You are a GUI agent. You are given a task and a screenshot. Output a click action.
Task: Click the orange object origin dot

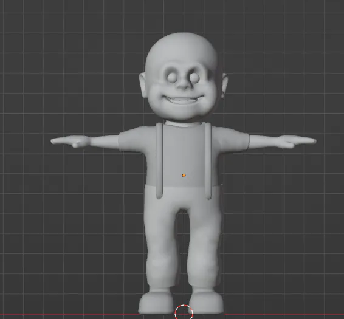click(x=184, y=175)
